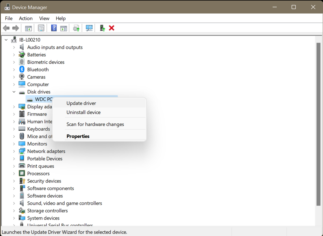Open Properties from the context menu
This screenshot has height=236, width=323.
click(99, 136)
